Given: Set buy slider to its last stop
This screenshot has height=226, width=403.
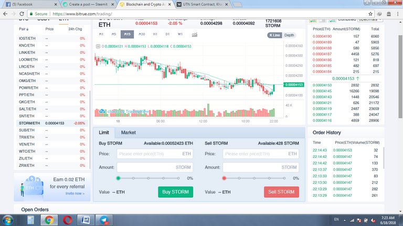Looking at the screenshot, I should [178, 178].
